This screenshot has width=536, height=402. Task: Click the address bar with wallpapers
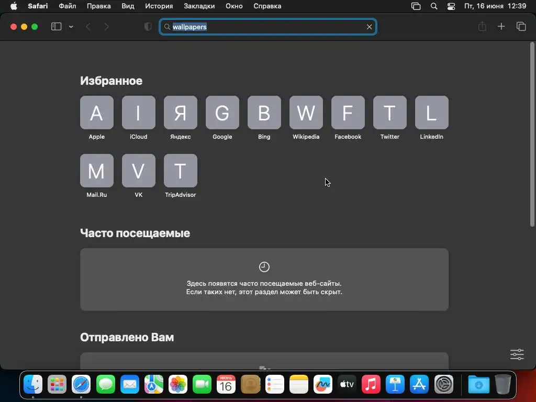(x=268, y=27)
